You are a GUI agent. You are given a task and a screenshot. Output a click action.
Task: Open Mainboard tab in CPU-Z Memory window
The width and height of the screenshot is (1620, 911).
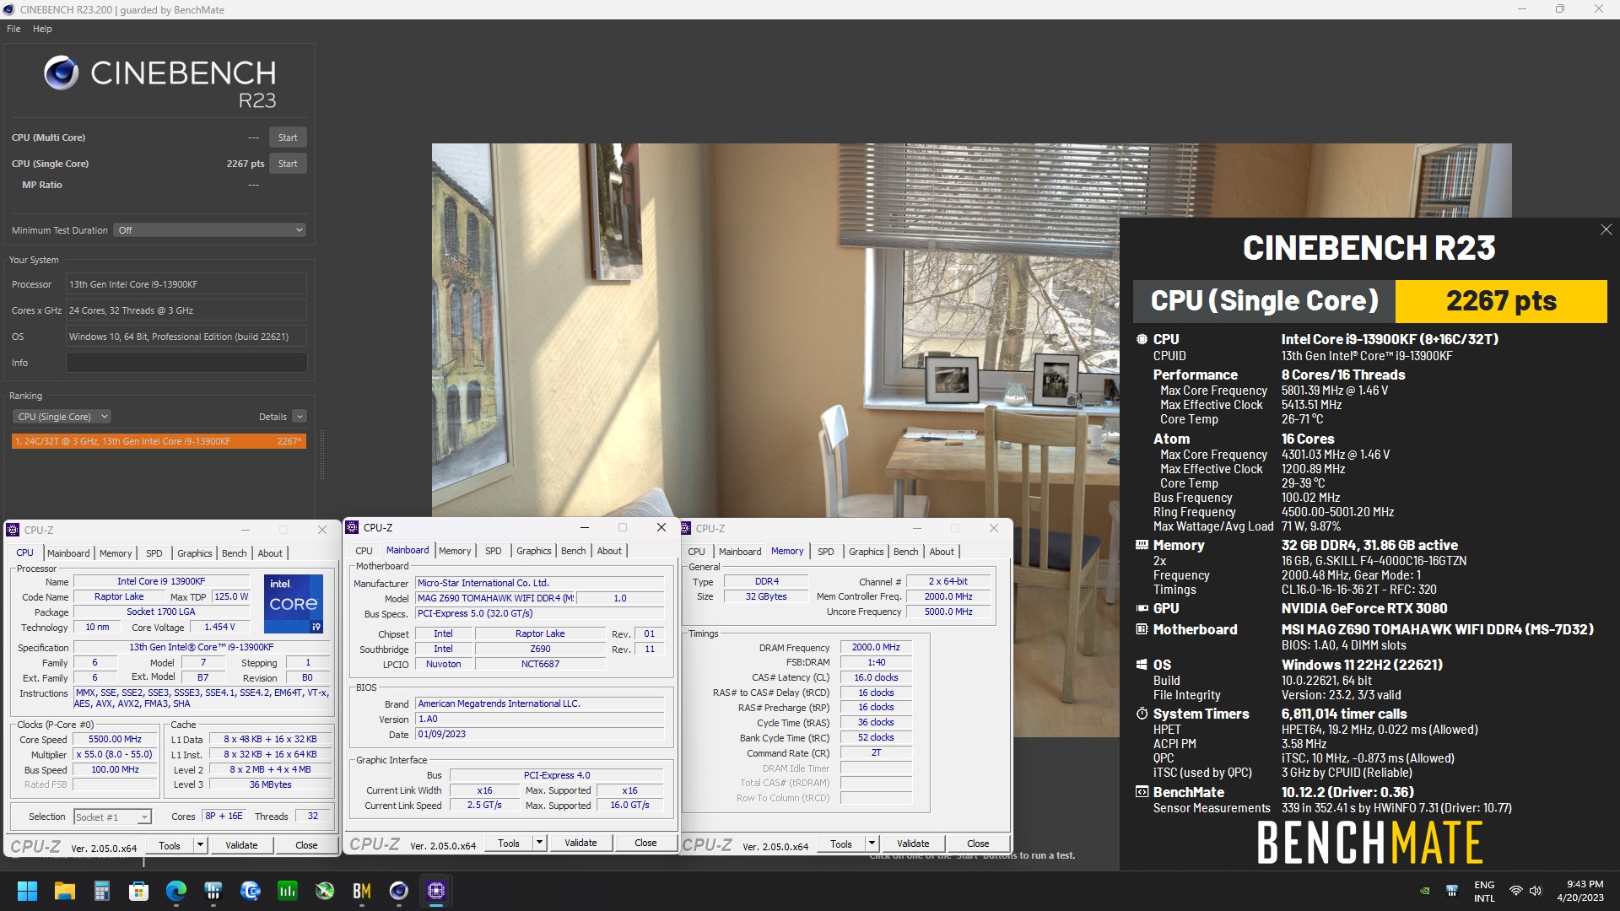pos(740,552)
